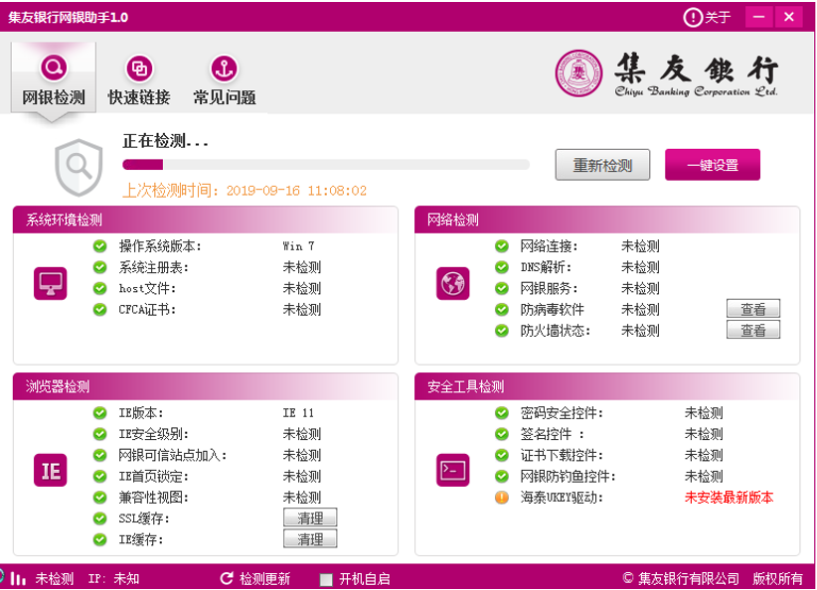Viewport: 817px width, 590px height.
Task: Click green check beside IE首页锁定
Action: click(100, 476)
